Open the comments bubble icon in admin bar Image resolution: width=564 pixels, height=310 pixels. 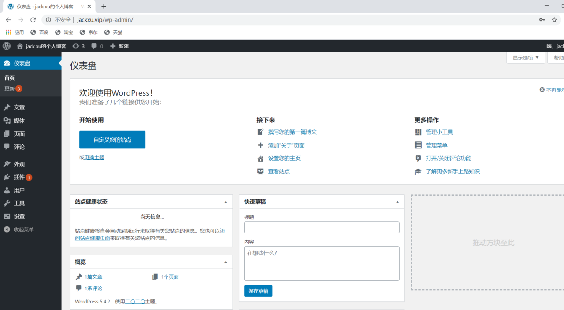[94, 46]
